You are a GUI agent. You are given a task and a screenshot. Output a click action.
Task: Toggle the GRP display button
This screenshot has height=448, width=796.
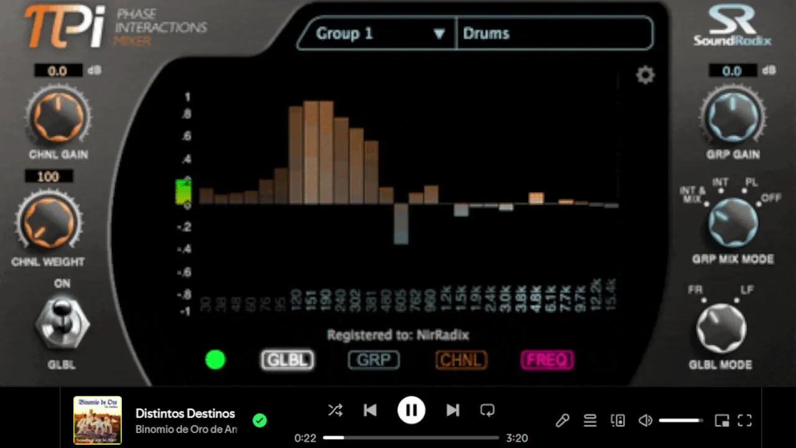point(374,360)
